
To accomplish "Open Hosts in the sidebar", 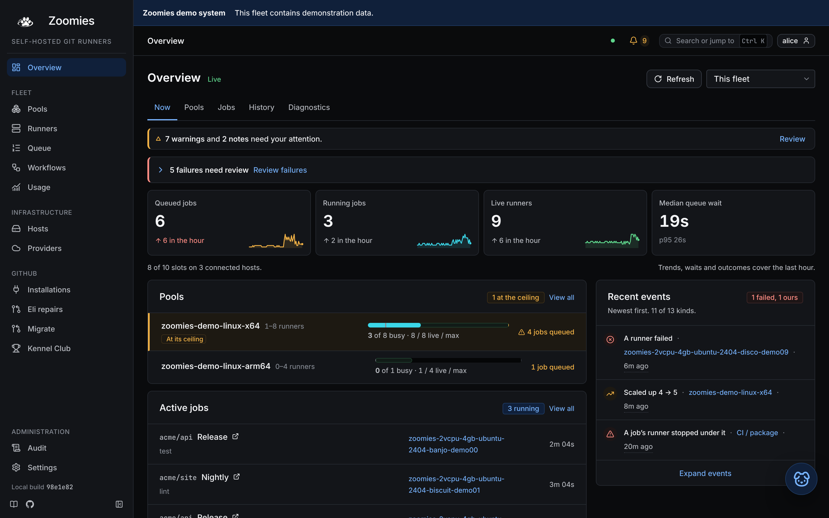I will click(x=66, y=228).
